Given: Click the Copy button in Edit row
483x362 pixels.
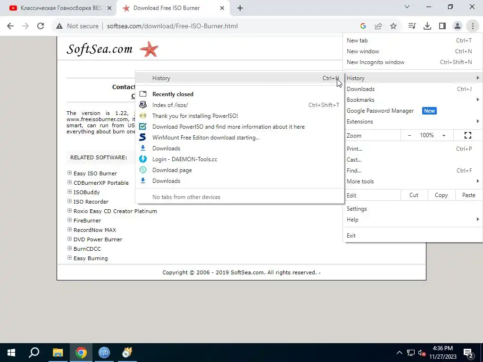Looking at the screenshot, I should pos(441,195).
